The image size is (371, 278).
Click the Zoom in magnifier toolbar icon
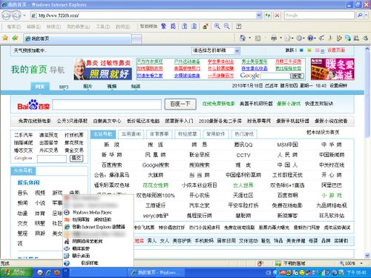217,26
